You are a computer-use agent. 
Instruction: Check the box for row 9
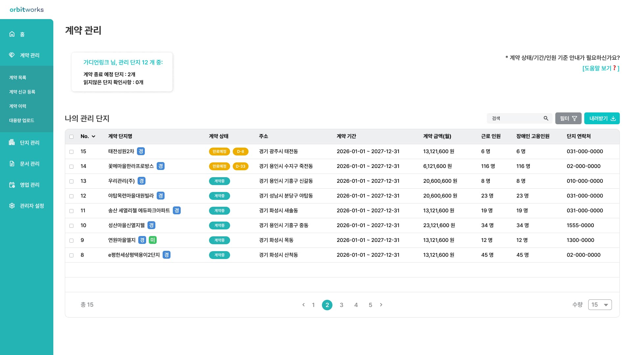click(x=71, y=241)
